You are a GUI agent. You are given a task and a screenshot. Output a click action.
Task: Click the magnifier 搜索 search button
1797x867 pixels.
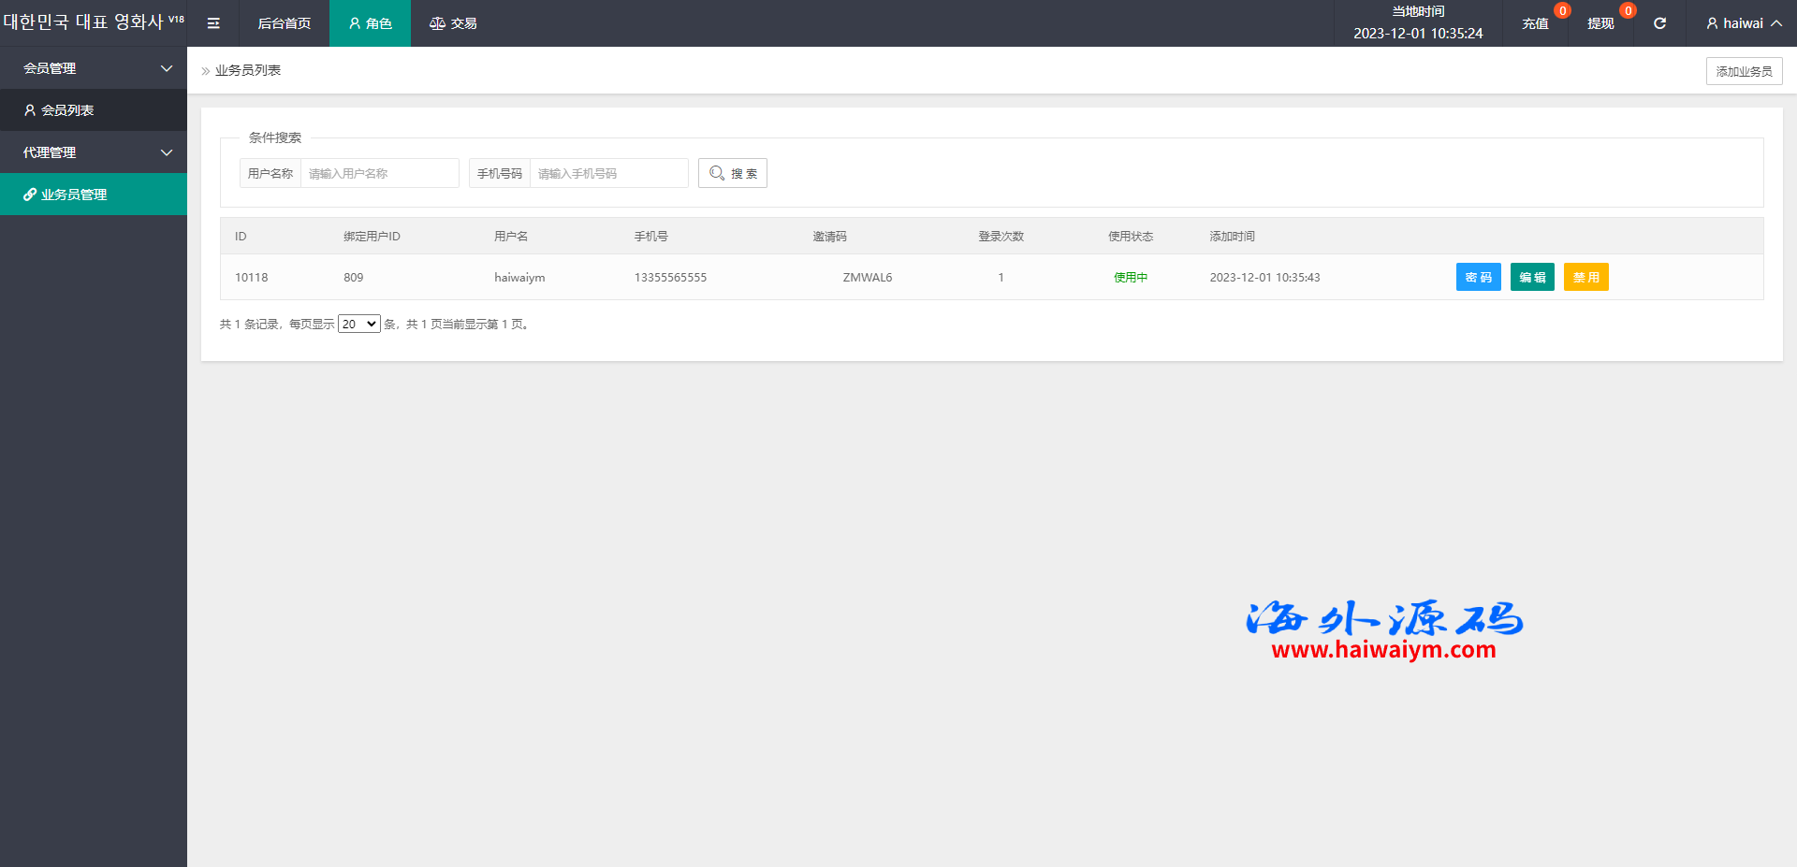coord(732,173)
